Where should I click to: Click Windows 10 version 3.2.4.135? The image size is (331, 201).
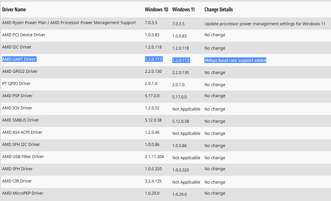tap(153, 181)
